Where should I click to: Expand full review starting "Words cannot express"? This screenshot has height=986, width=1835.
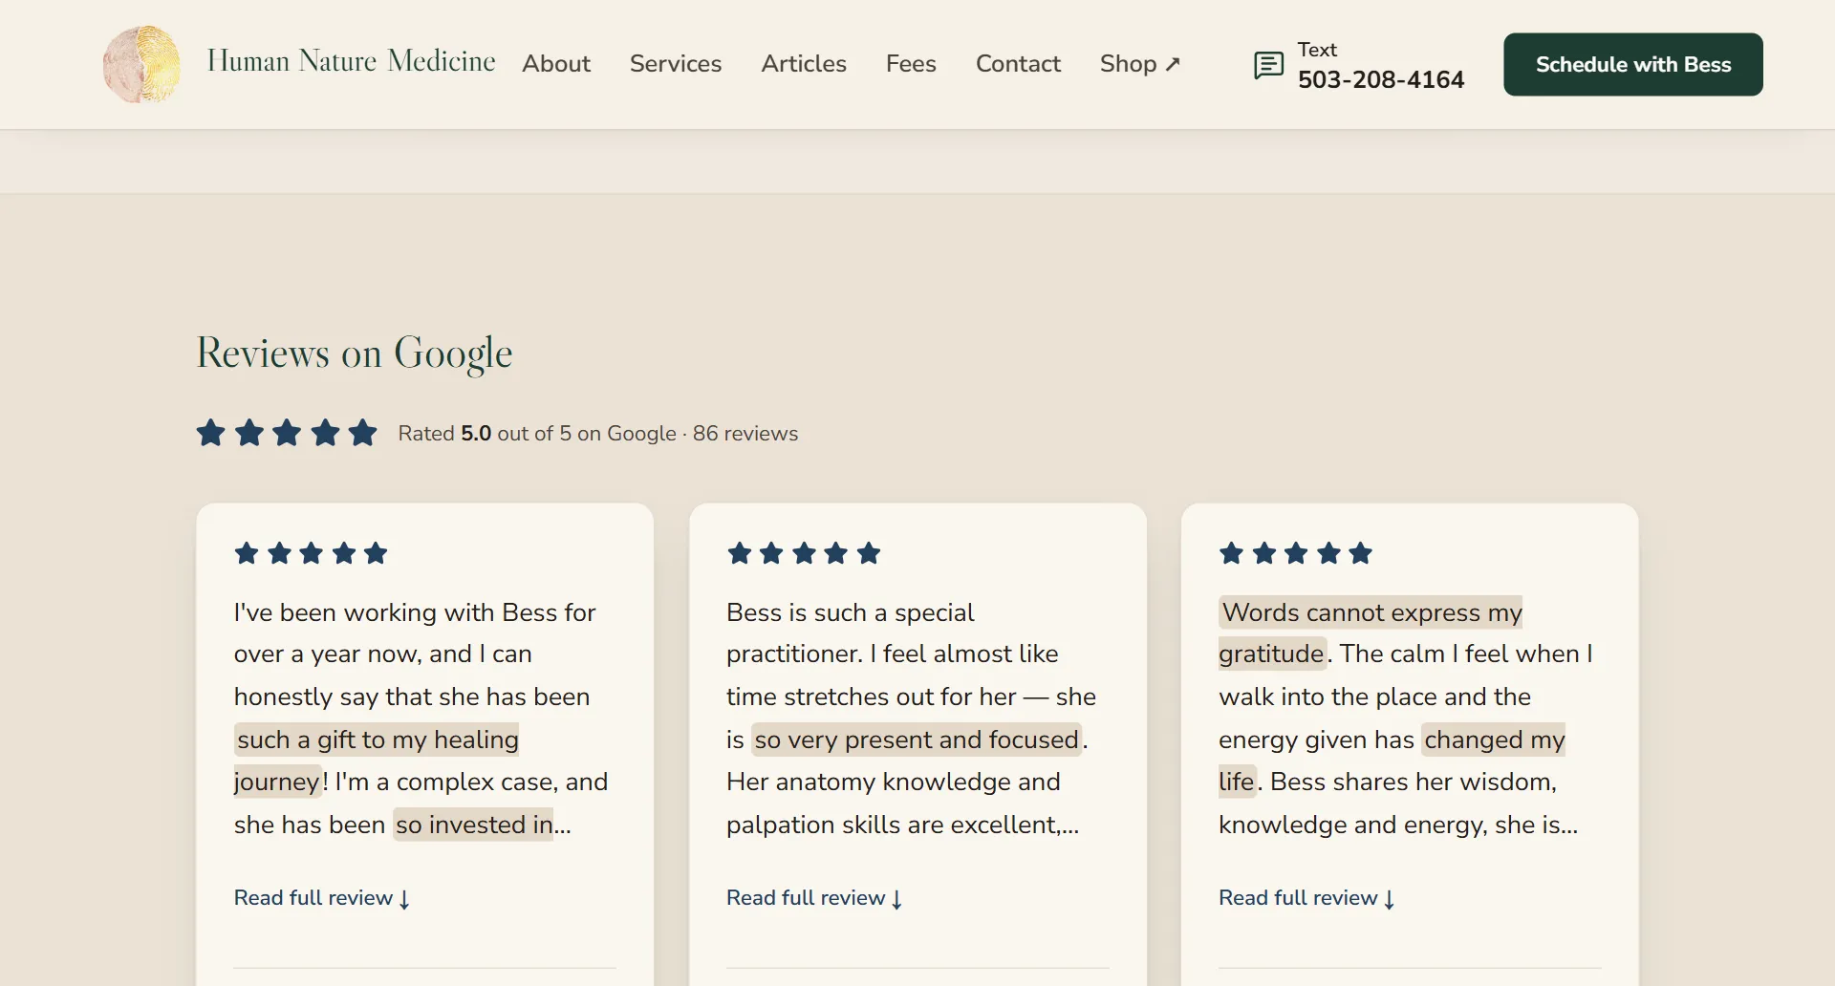pyautogui.click(x=1306, y=898)
